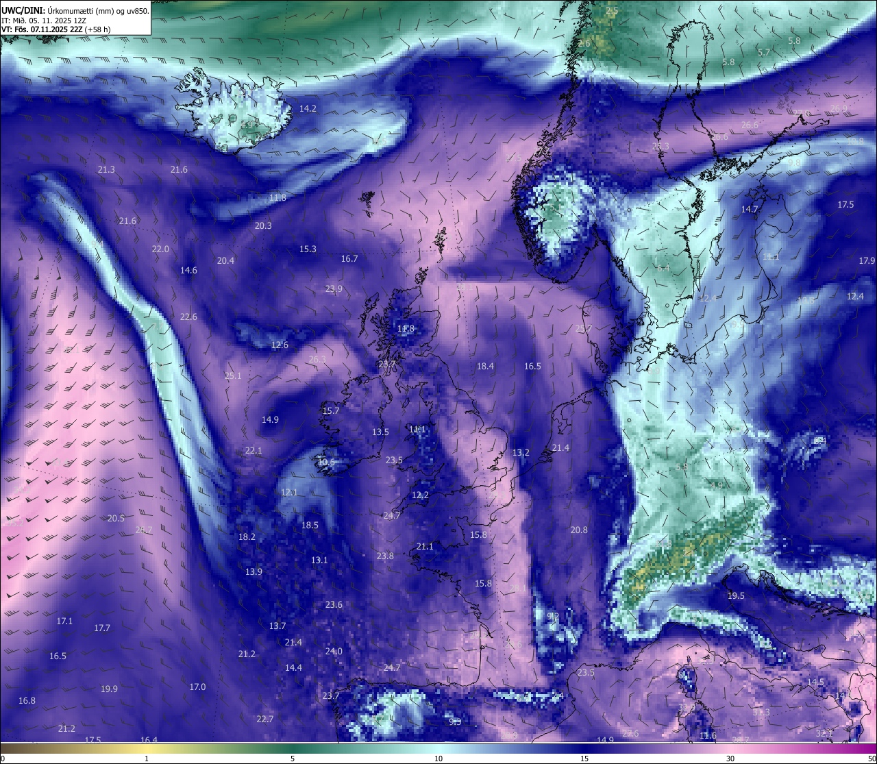Click the 14.2 value east of Iceland
Viewport: 877px width, 764px height.
(x=308, y=108)
